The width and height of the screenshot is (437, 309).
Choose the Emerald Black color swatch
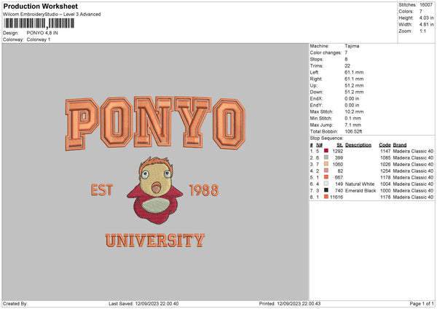[326, 190]
